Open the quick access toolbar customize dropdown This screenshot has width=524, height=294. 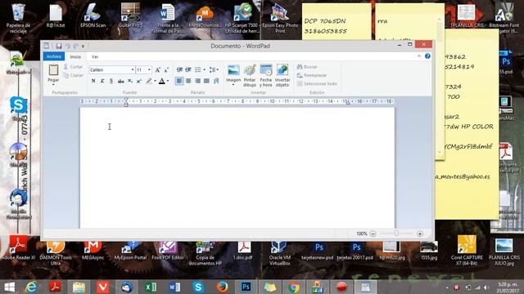(83, 47)
